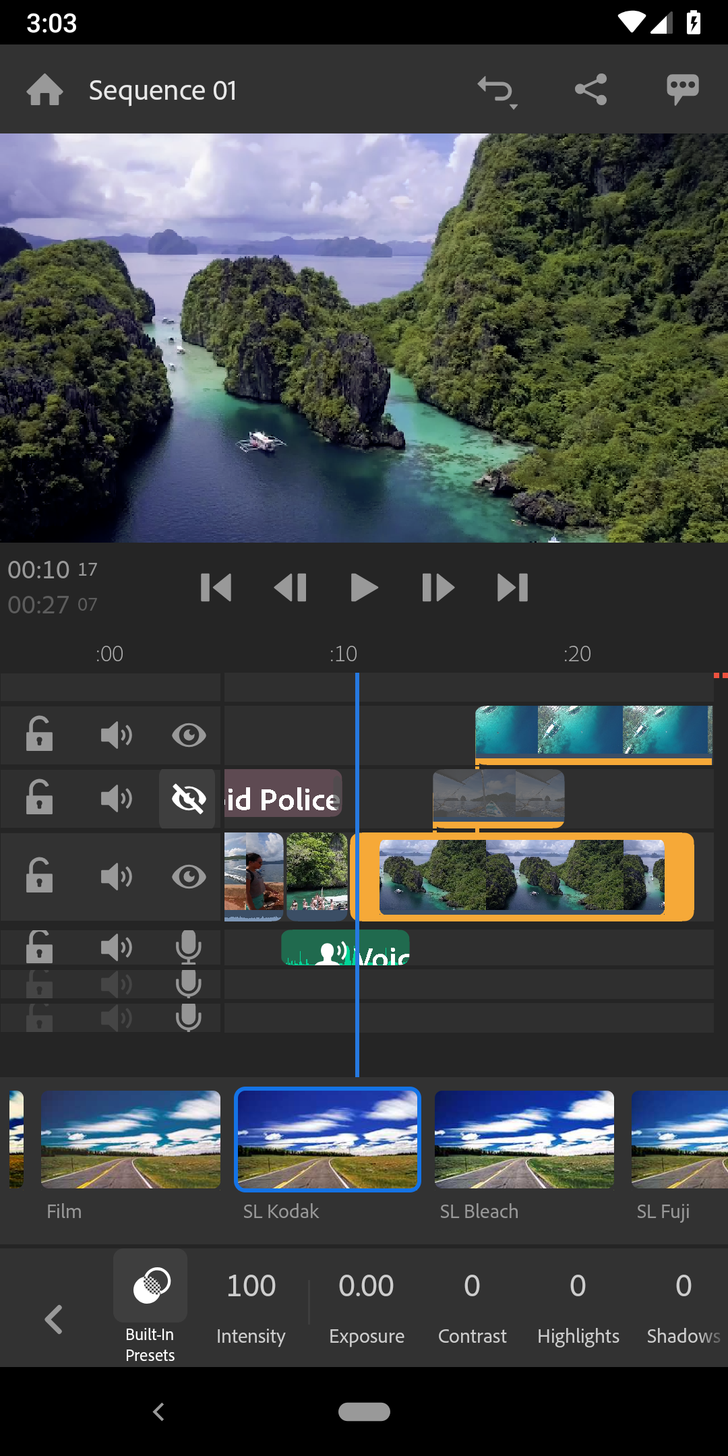
Task: Tap the undo arrow icon
Action: pos(497,91)
